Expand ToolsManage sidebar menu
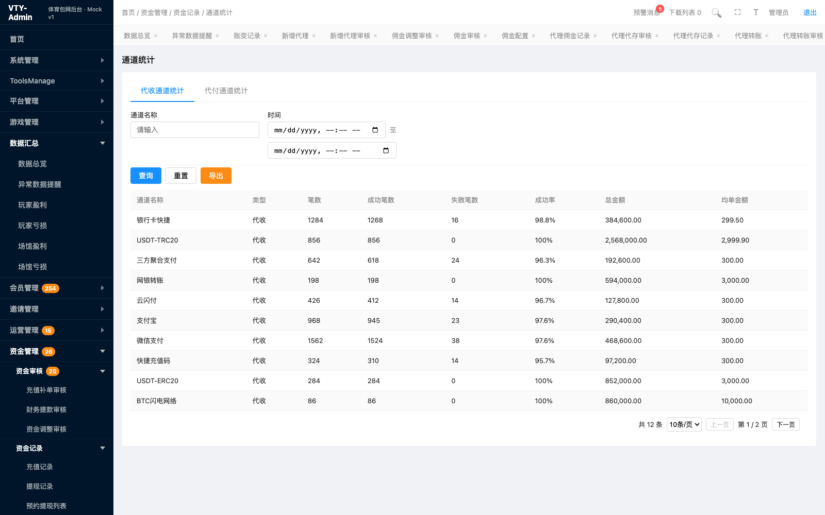The height and width of the screenshot is (515, 825). 57,81
